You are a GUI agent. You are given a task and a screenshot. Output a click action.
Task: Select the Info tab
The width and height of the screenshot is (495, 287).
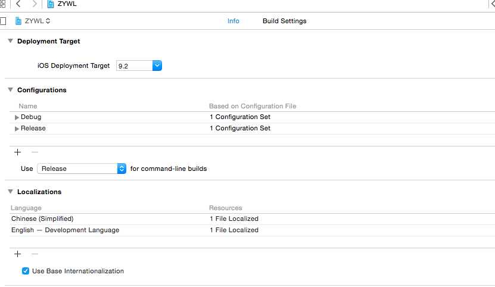click(233, 21)
